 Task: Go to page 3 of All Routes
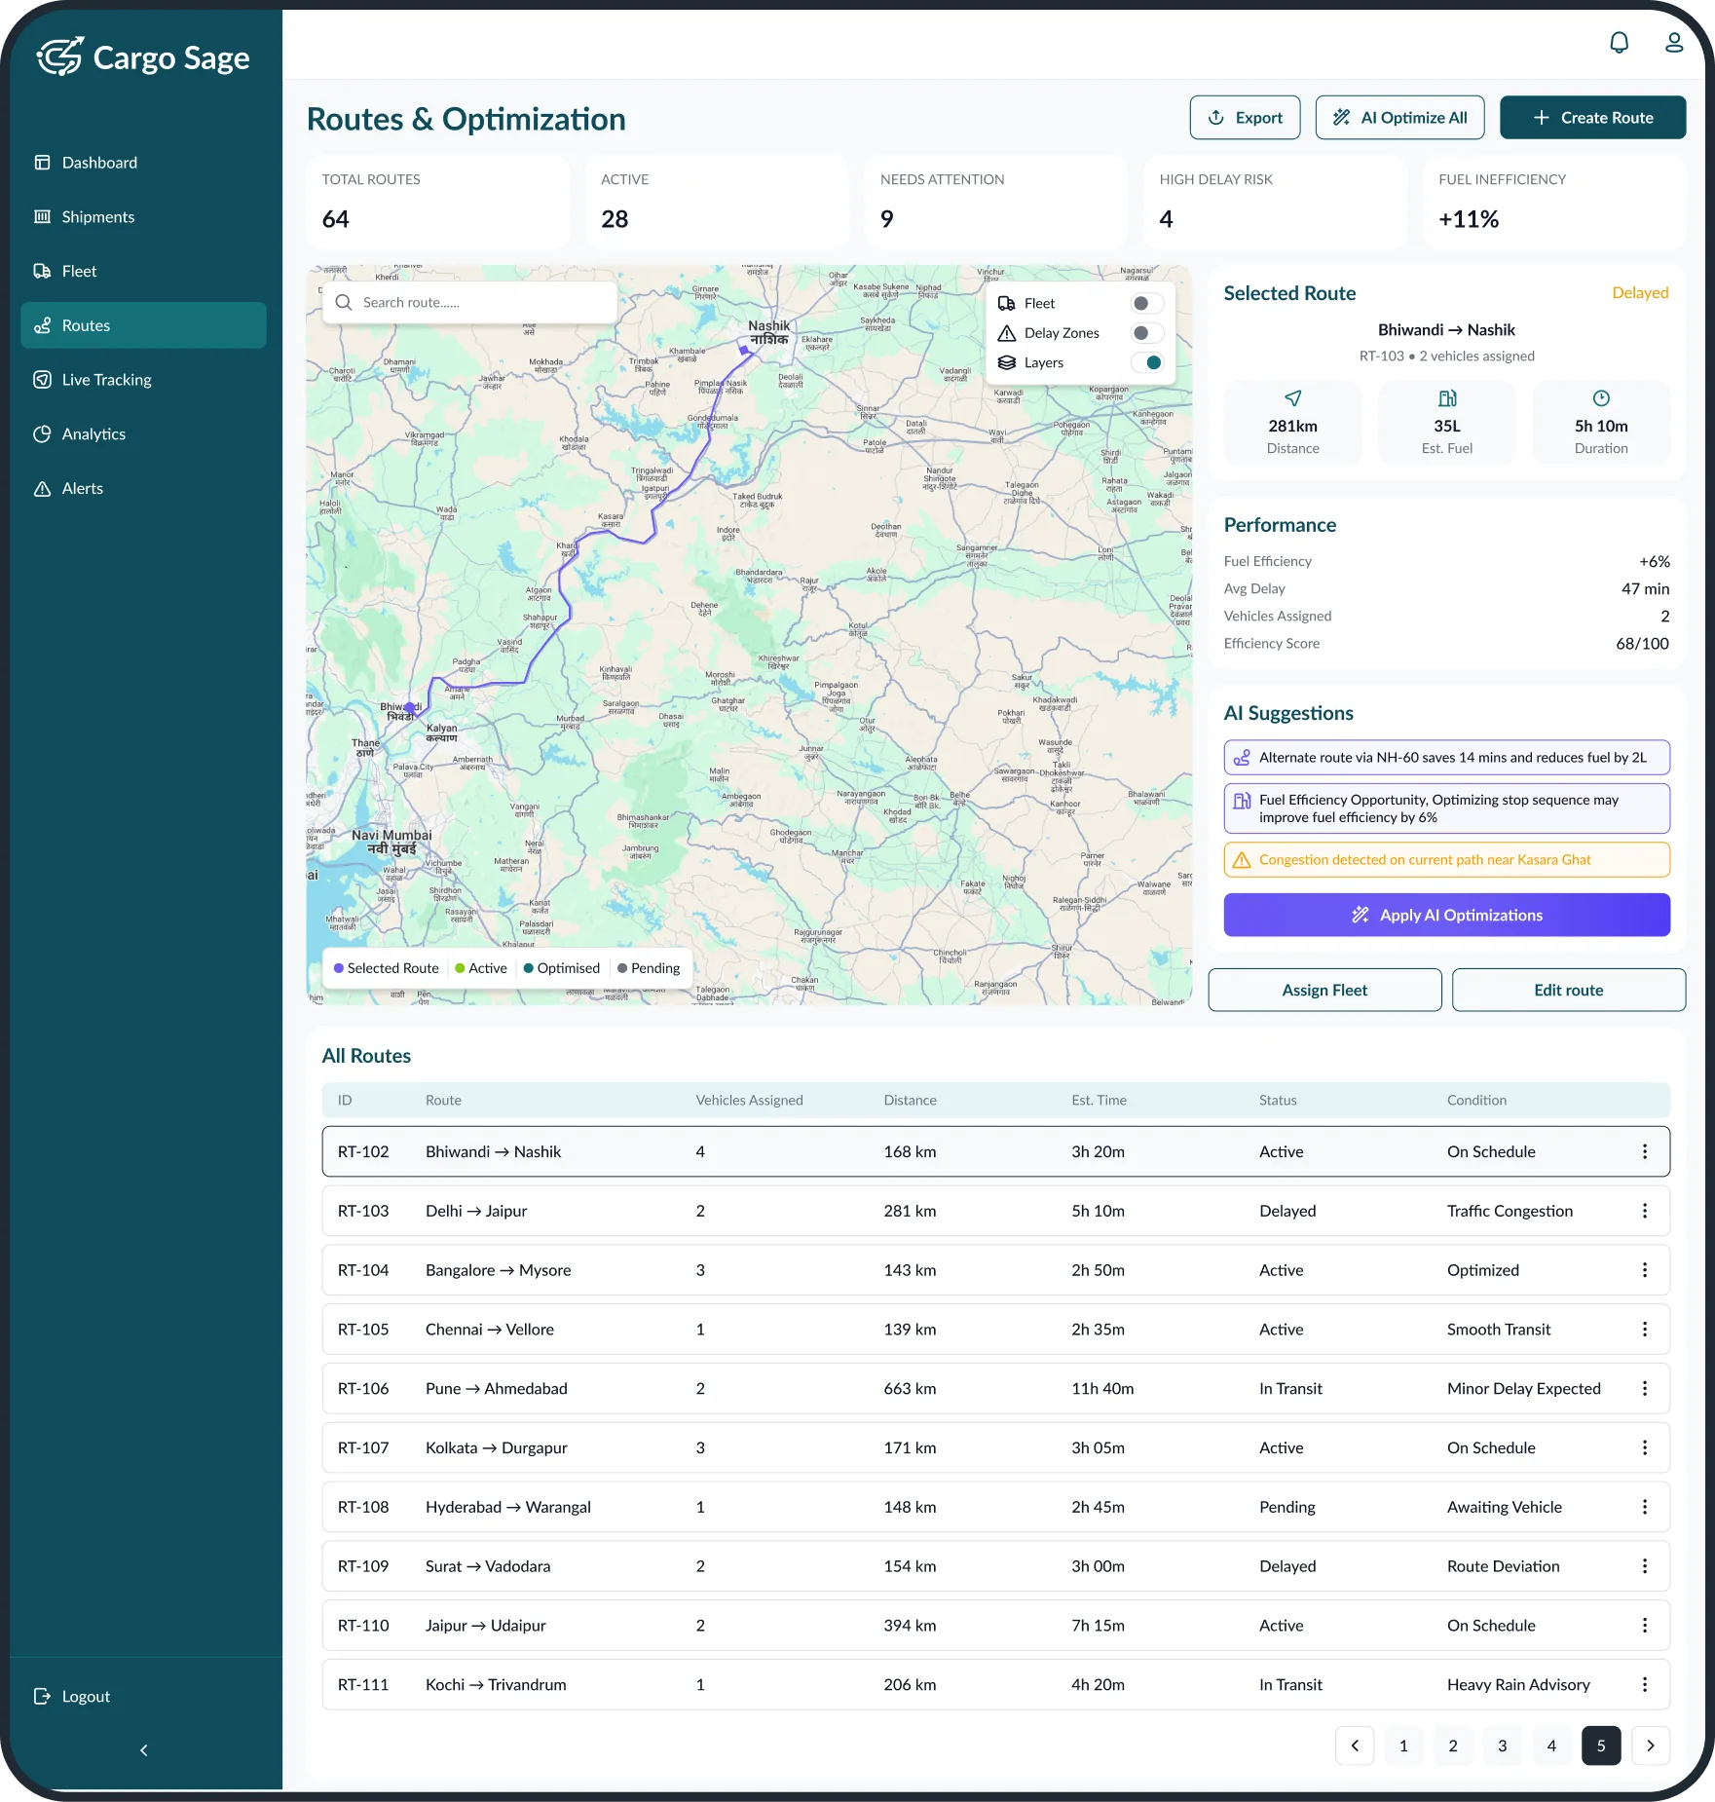click(1502, 1746)
